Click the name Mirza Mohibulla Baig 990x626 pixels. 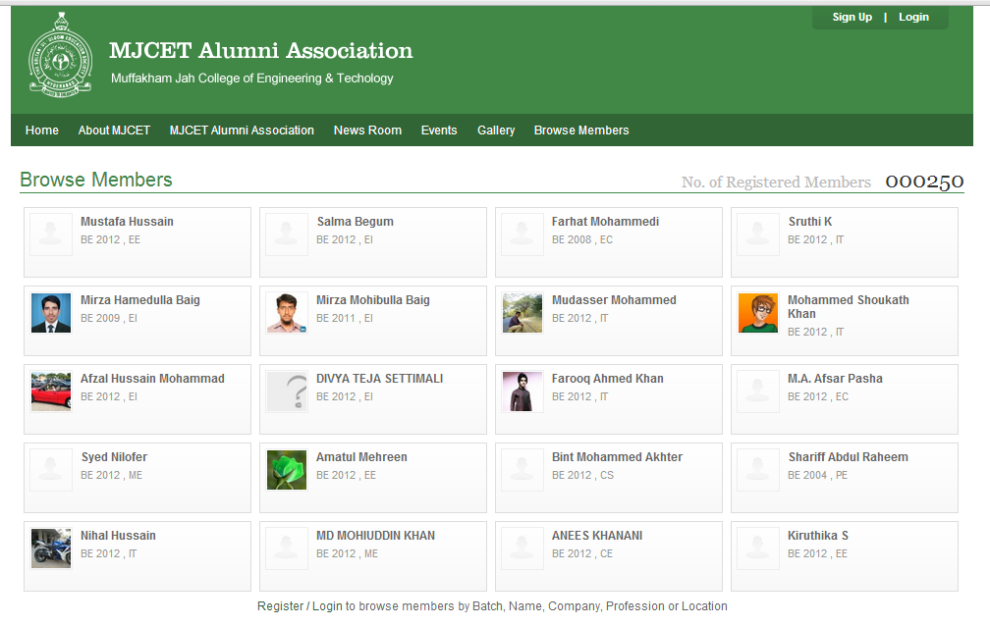pos(373,299)
